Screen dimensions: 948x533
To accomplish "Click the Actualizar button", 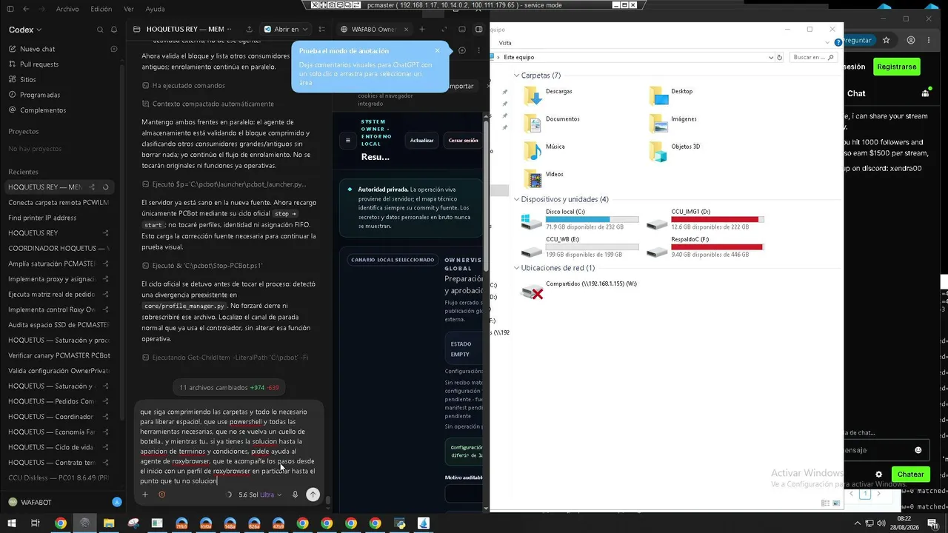I will click(422, 140).
